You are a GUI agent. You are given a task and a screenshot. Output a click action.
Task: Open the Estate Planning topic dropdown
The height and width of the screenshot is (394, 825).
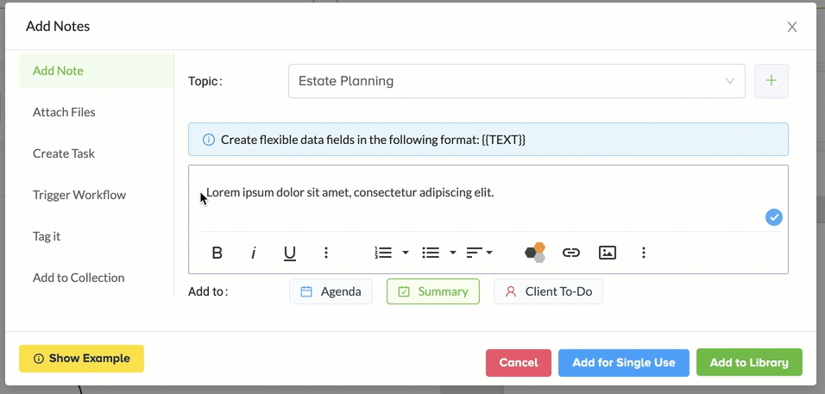[517, 81]
